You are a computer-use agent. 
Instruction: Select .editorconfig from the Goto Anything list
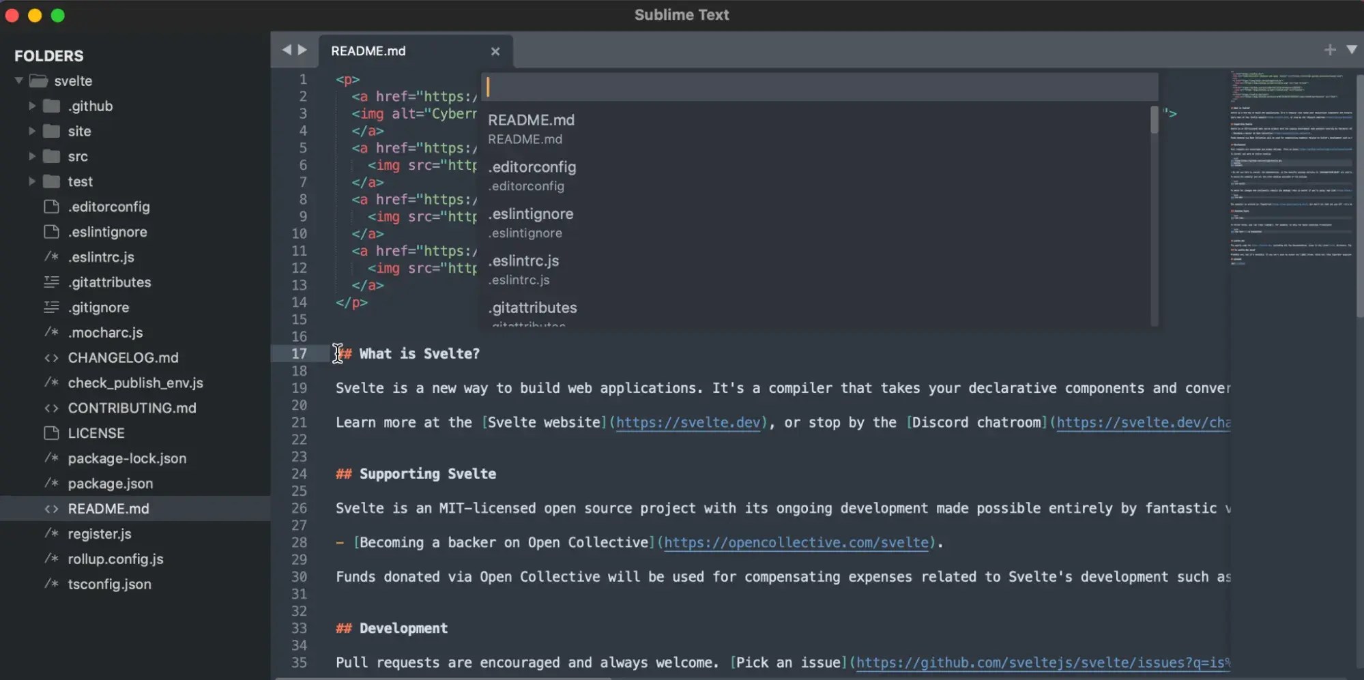(532, 175)
